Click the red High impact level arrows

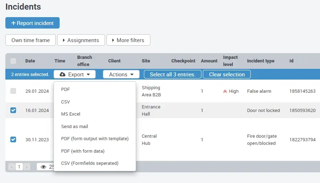(225, 91)
